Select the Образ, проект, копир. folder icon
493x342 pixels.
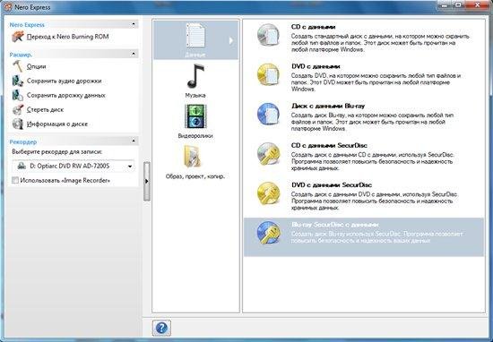pyautogui.click(x=193, y=156)
